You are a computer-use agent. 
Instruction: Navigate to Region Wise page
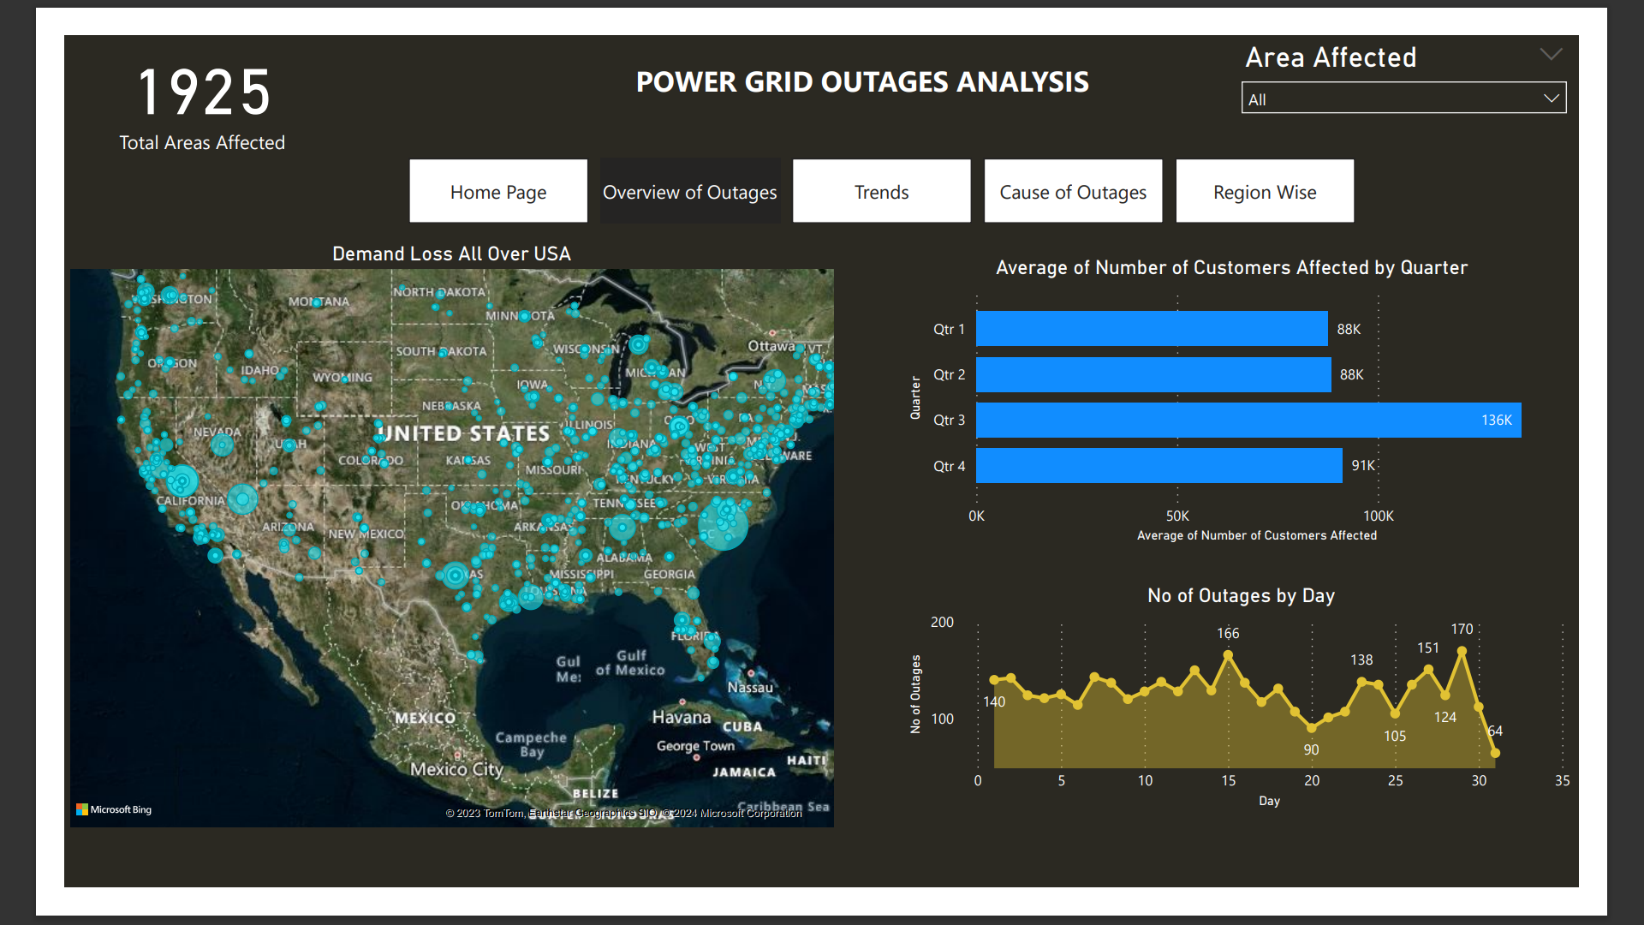coord(1265,192)
